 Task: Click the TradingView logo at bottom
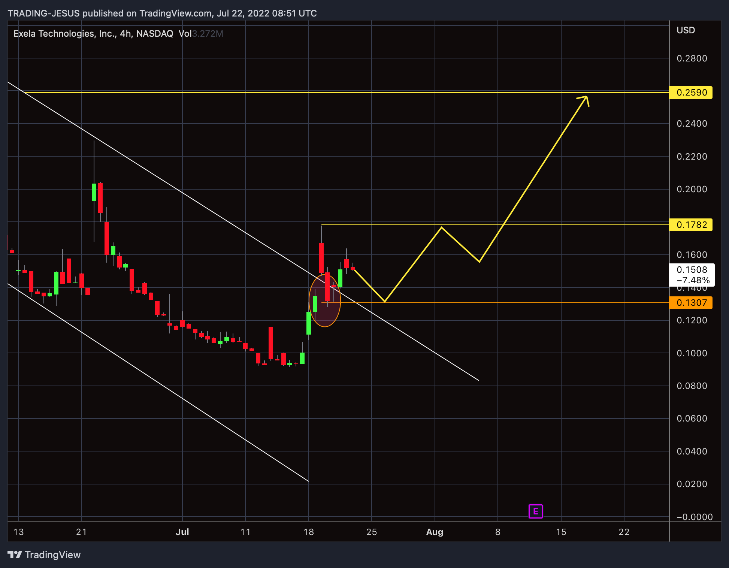(44, 555)
